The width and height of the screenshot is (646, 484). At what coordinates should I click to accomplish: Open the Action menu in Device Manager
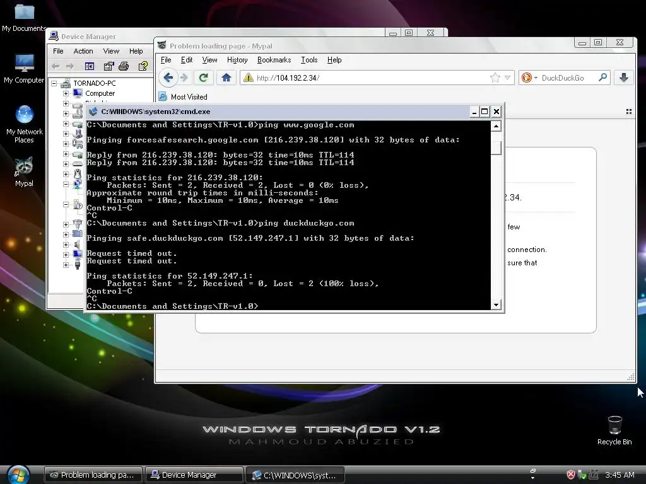coord(83,51)
